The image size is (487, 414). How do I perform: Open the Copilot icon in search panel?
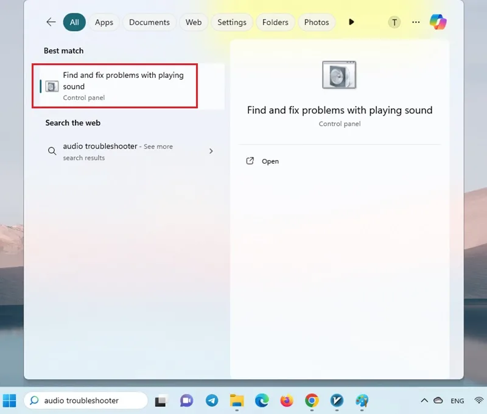[x=438, y=22]
